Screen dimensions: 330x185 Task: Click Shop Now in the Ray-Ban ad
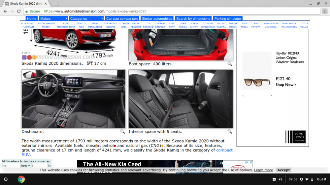[x=285, y=85]
